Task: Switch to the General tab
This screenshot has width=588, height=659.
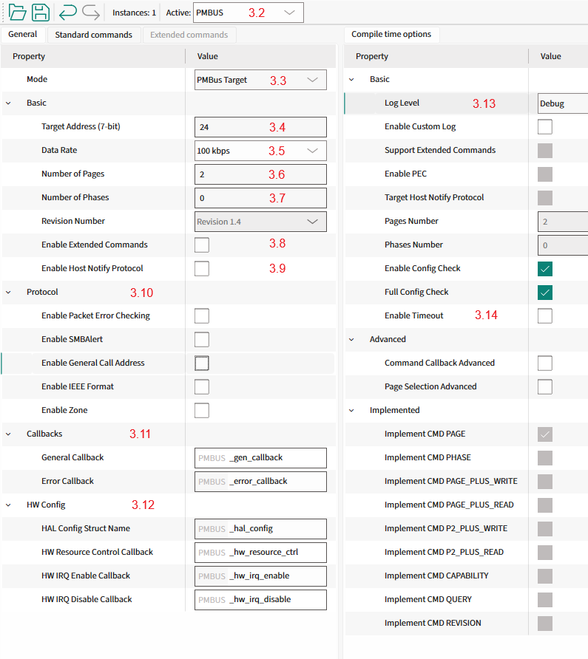Action: coord(23,35)
